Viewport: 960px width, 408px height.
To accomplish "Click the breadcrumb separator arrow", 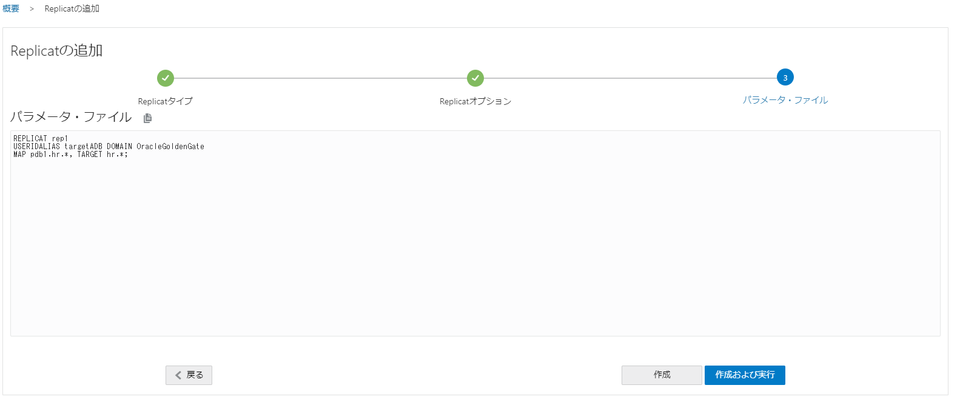I will coord(32,9).
